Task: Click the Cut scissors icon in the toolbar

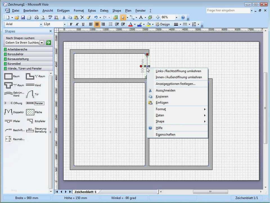Action: click(64, 17)
